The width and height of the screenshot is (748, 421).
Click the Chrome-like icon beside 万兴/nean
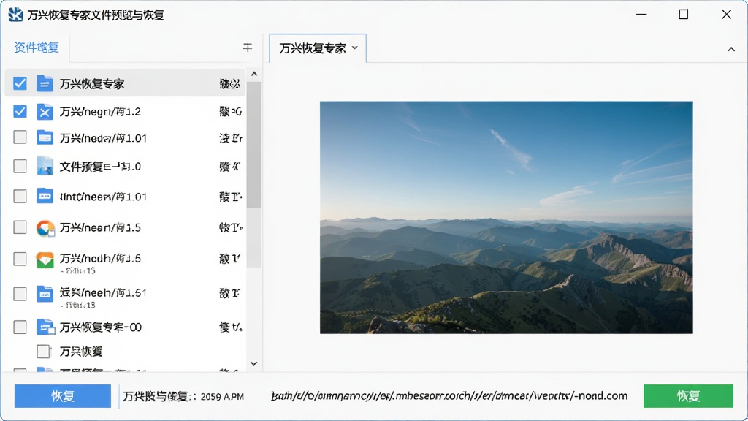tap(45, 228)
